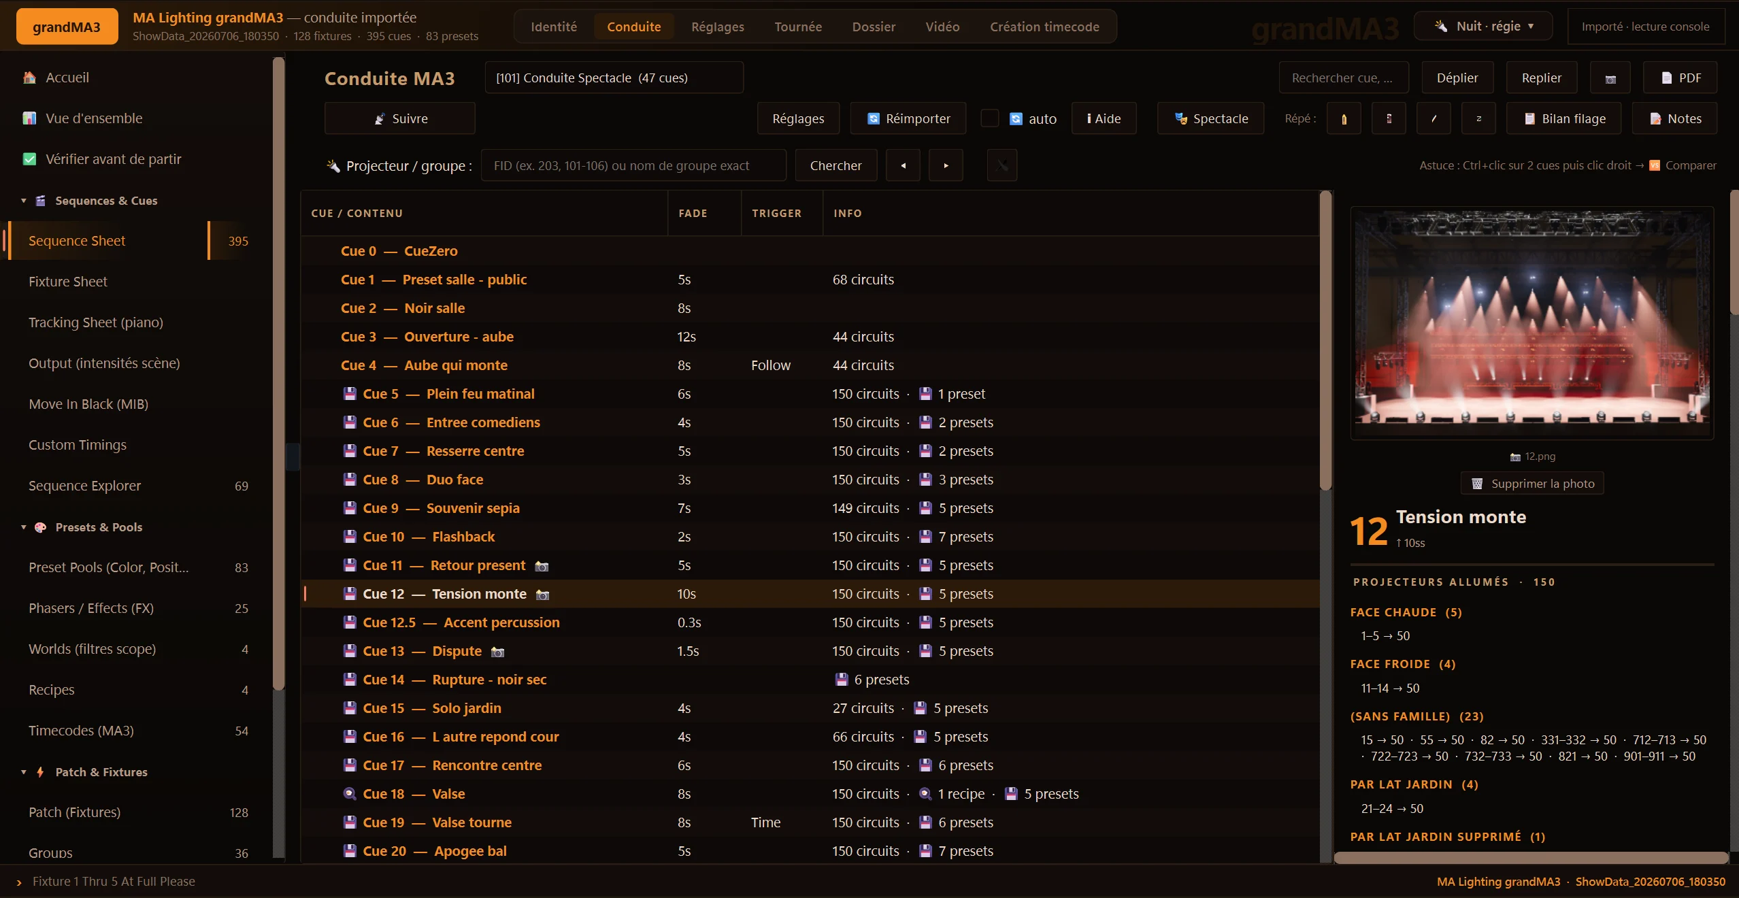Click the Notes document icon
1739x898 pixels.
point(1655,119)
